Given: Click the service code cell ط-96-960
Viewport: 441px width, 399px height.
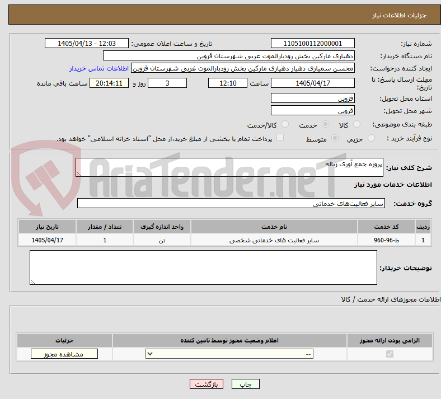Looking at the screenshot, I should click(x=387, y=240).
